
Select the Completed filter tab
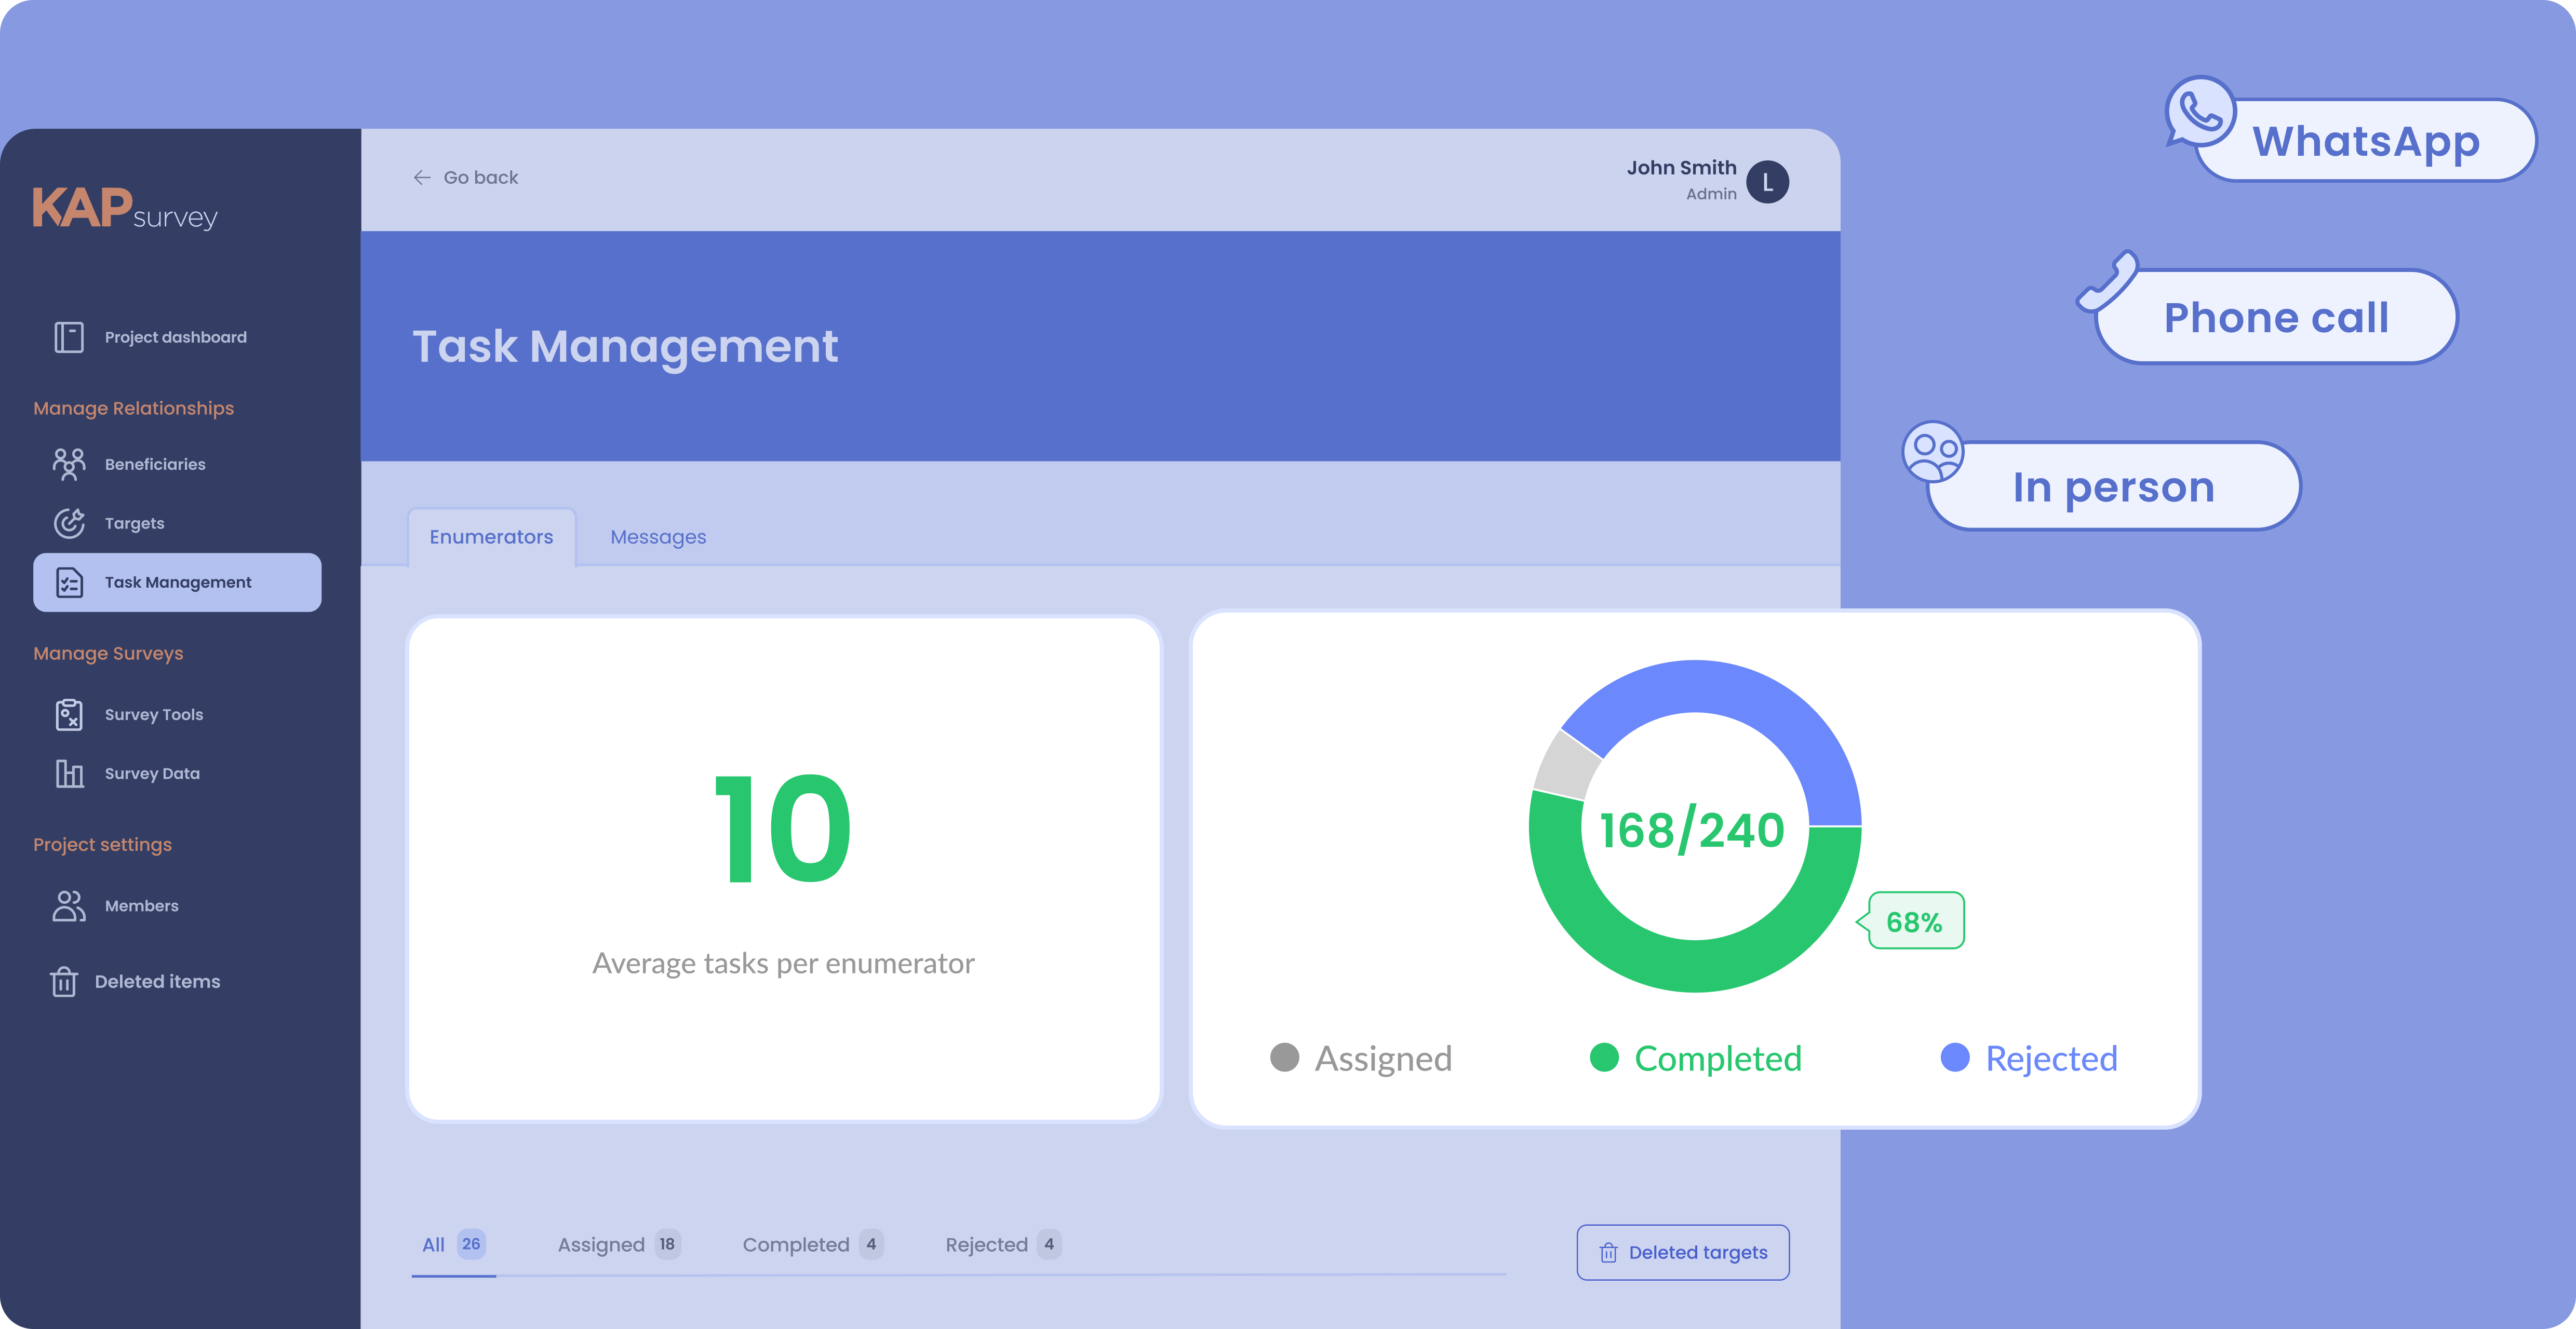click(812, 1244)
